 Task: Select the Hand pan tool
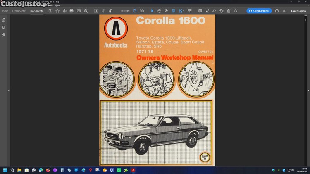(x=160, y=11)
